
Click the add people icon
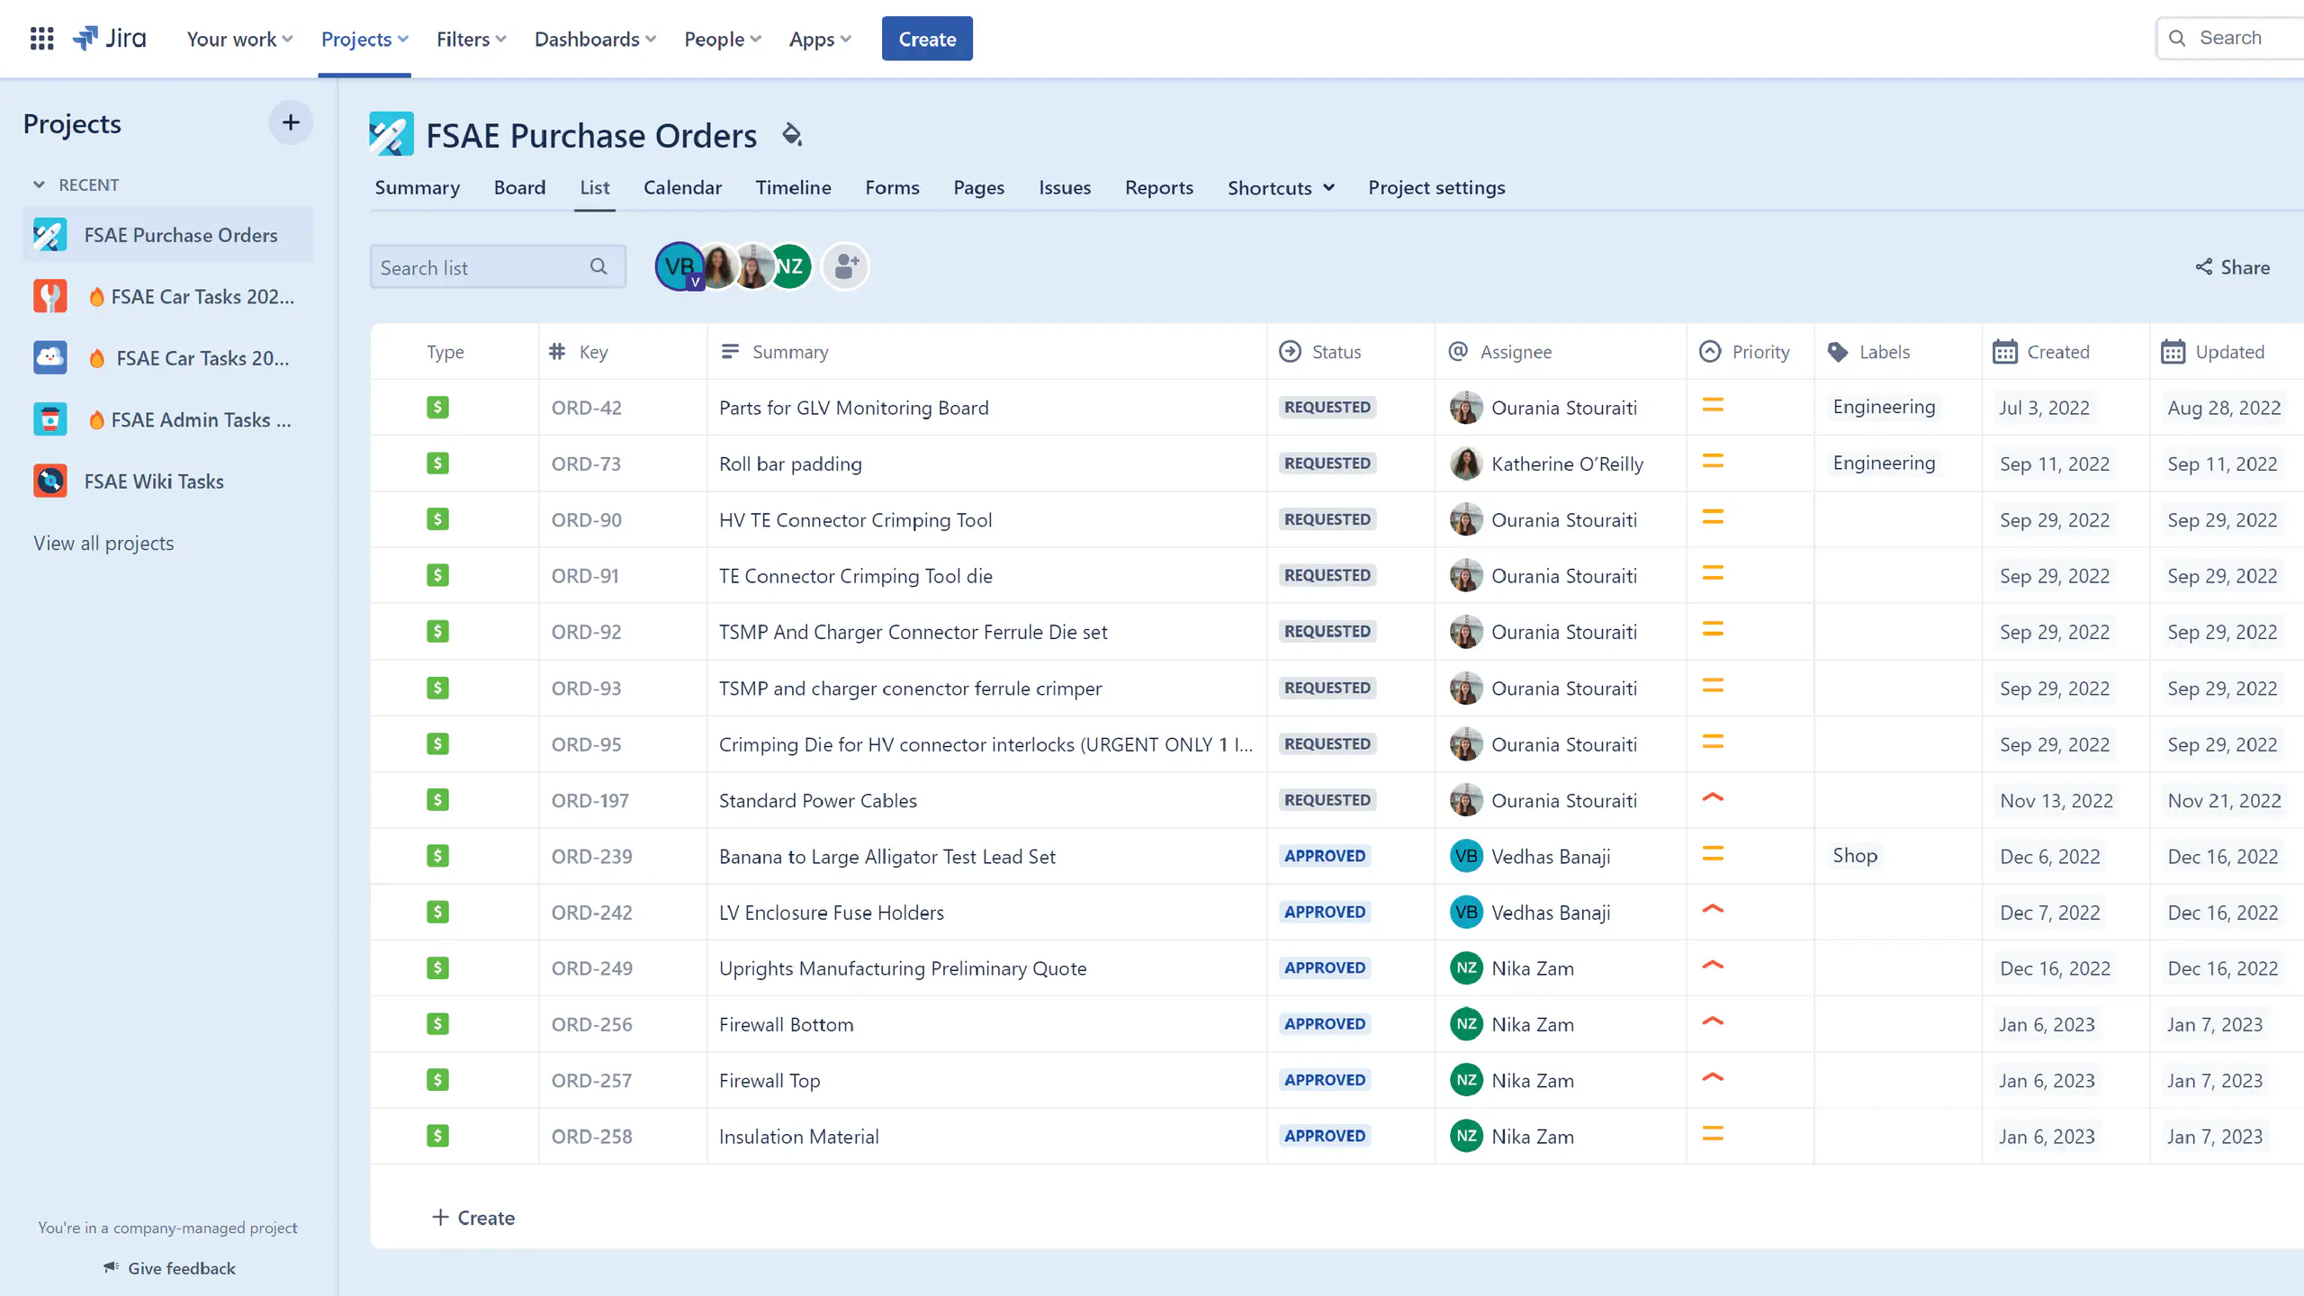(846, 266)
